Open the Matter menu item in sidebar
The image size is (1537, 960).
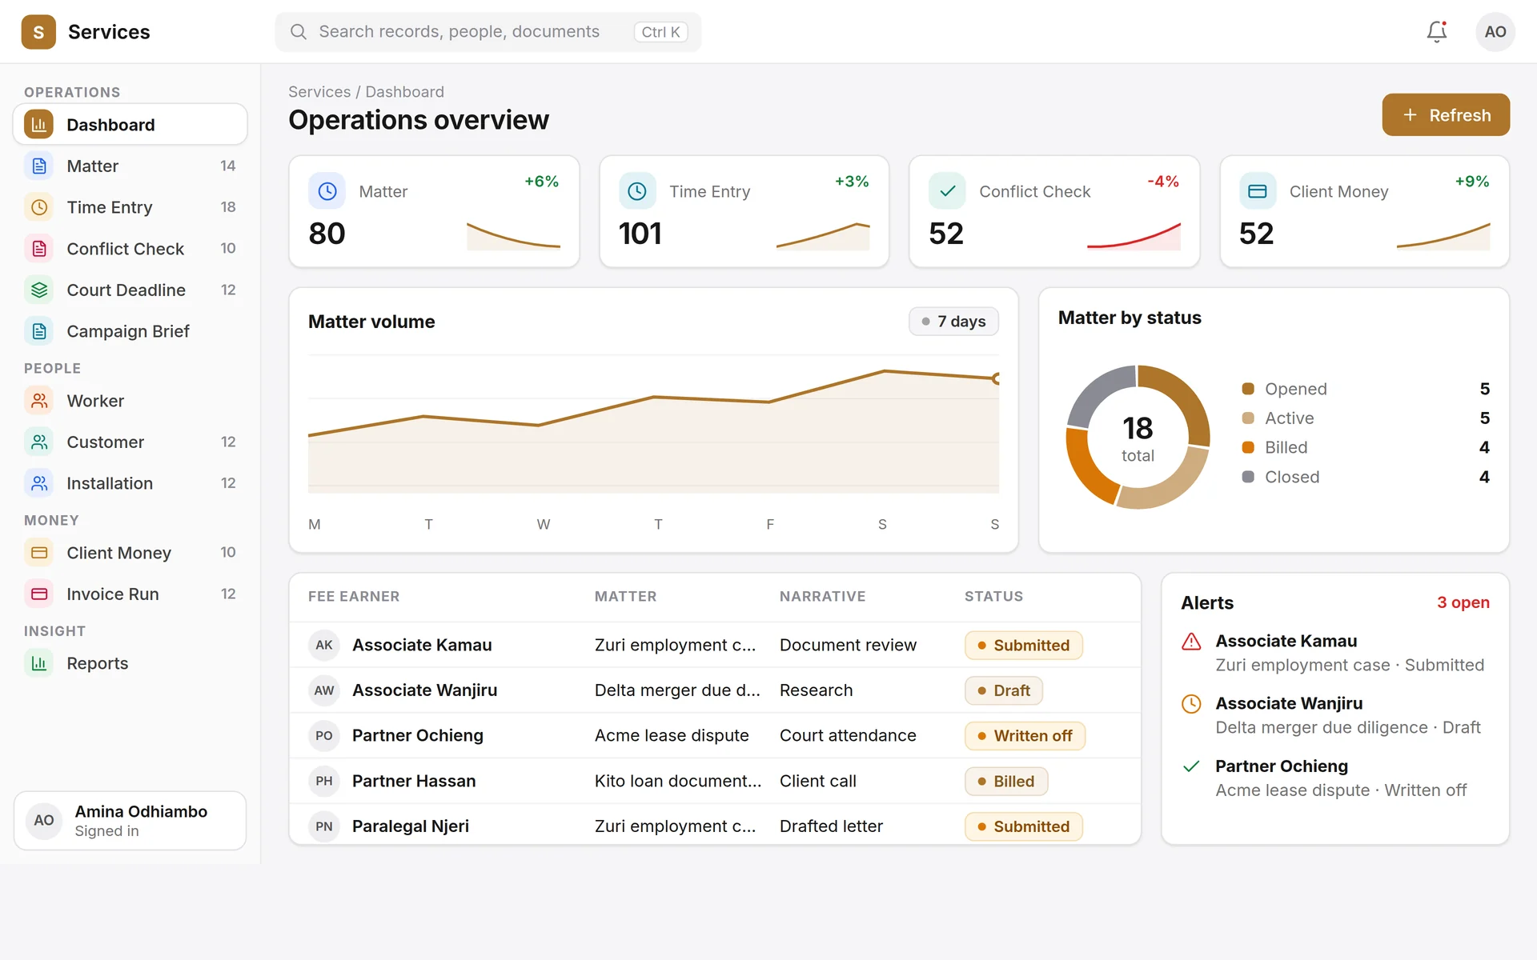pos(130,166)
